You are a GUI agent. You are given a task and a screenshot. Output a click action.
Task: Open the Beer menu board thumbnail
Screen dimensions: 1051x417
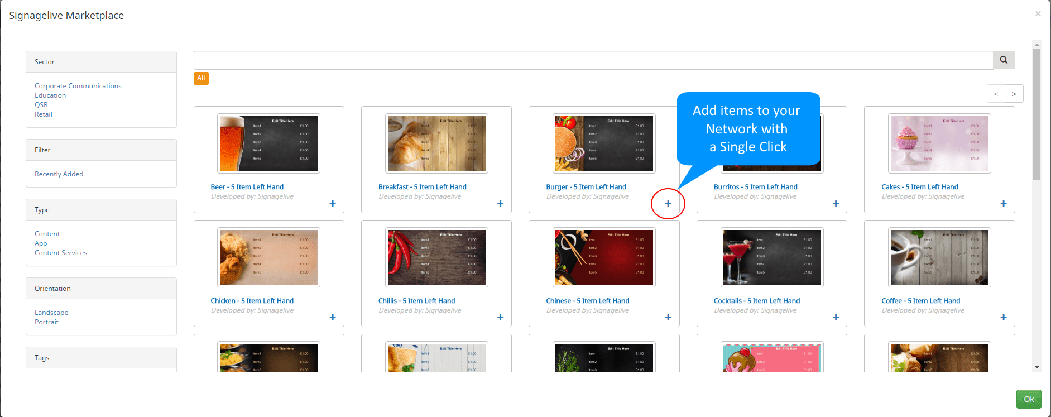click(268, 143)
